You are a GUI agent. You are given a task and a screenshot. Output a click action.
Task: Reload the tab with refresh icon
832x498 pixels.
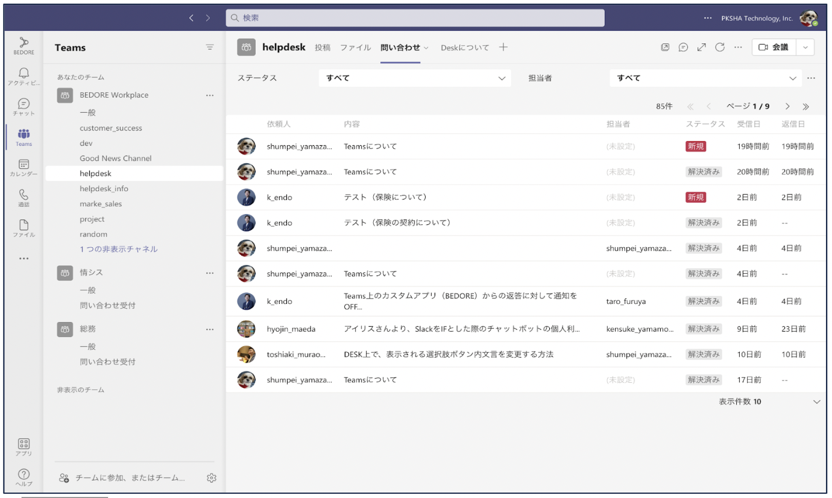(x=719, y=47)
